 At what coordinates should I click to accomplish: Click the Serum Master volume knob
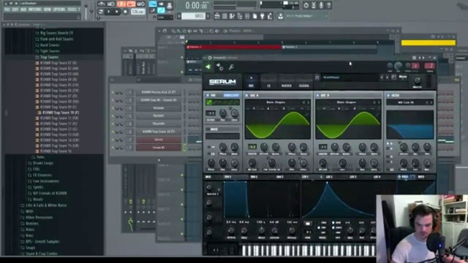point(417,80)
